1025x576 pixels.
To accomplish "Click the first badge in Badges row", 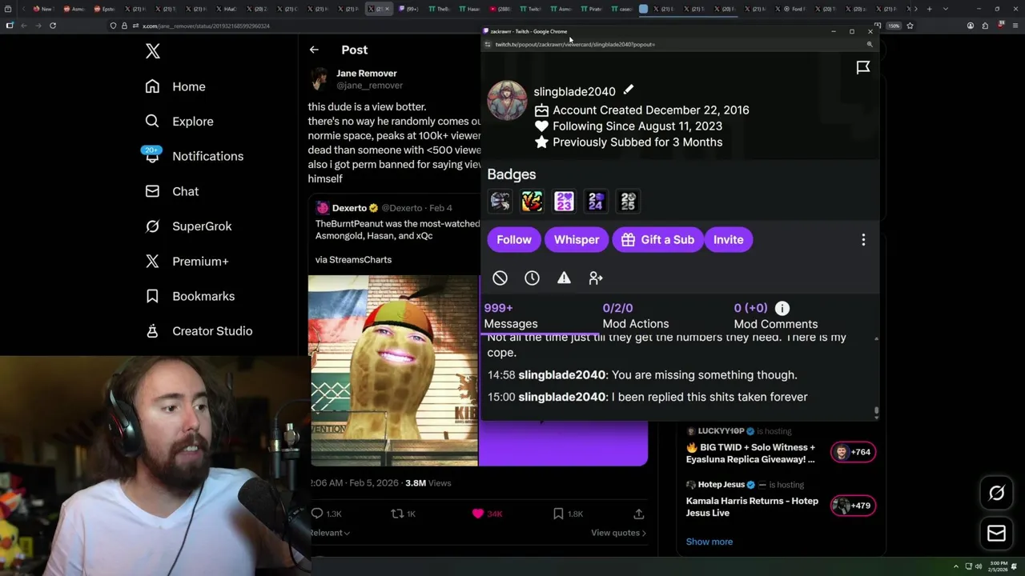I will click(500, 202).
